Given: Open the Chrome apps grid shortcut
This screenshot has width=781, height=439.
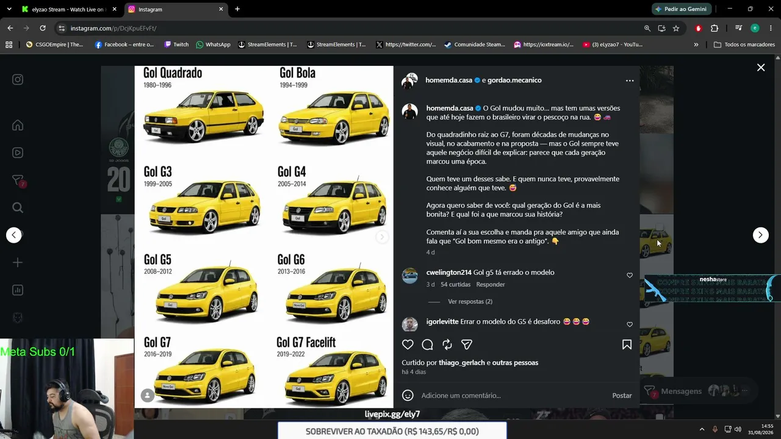Looking at the screenshot, I should click(9, 45).
